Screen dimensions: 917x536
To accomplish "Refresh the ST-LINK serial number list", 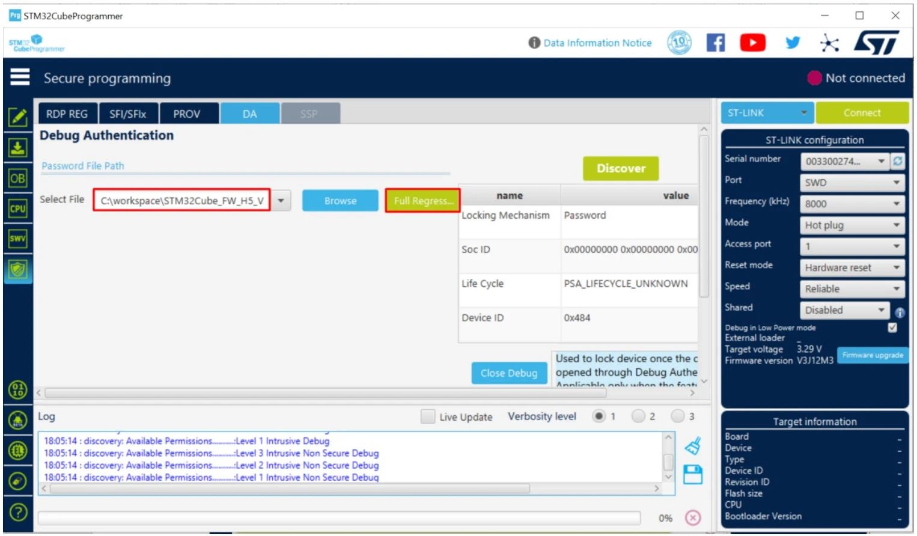I will pos(898,161).
